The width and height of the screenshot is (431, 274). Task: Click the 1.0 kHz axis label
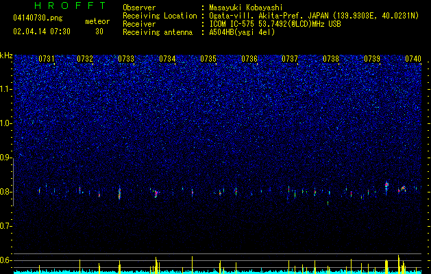coord(6,123)
